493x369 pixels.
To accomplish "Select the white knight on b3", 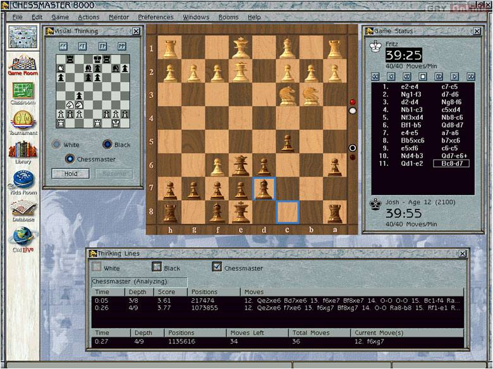I will click(311, 95).
